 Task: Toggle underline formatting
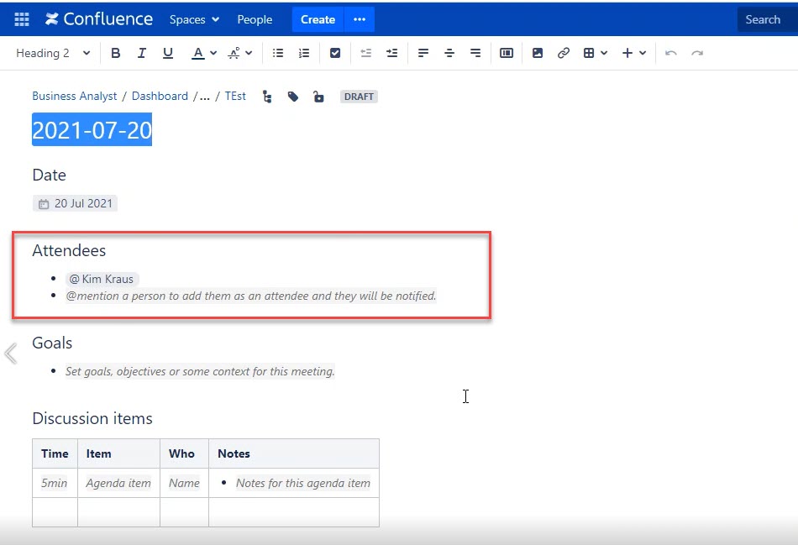tap(168, 53)
